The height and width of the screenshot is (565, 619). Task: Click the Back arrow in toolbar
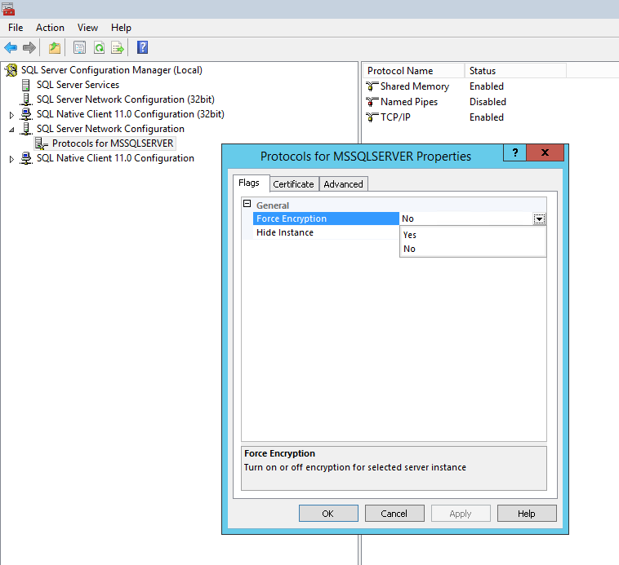(11, 47)
